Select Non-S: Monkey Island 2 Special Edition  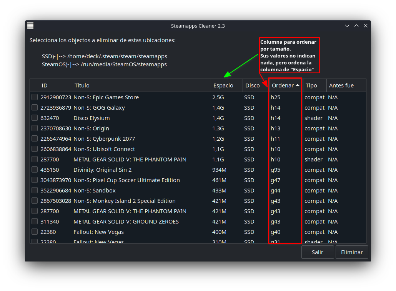coord(124,201)
